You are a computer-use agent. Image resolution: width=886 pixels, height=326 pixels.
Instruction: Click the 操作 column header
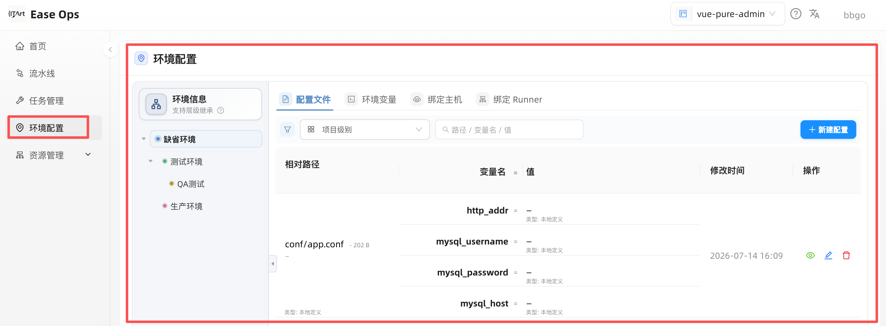(811, 170)
